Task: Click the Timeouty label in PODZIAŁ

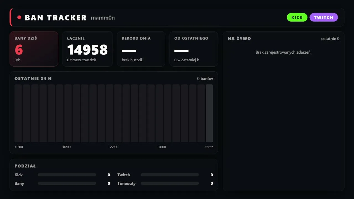Action: pos(126,184)
